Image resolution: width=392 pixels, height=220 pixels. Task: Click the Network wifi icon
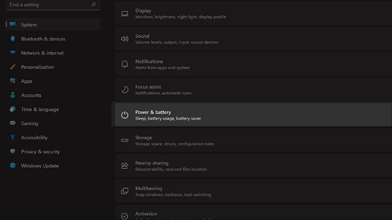[13, 53]
